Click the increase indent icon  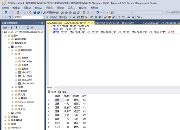point(133,17)
